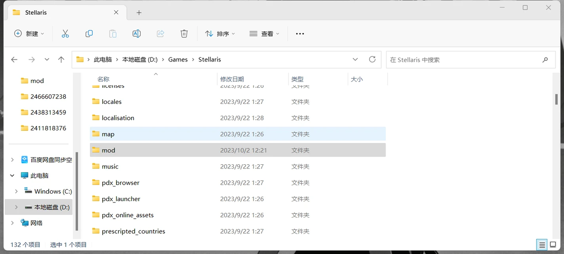Select the pdx_online_assets folder
Viewport: 564px width, 254px height.
tap(238, 215)
